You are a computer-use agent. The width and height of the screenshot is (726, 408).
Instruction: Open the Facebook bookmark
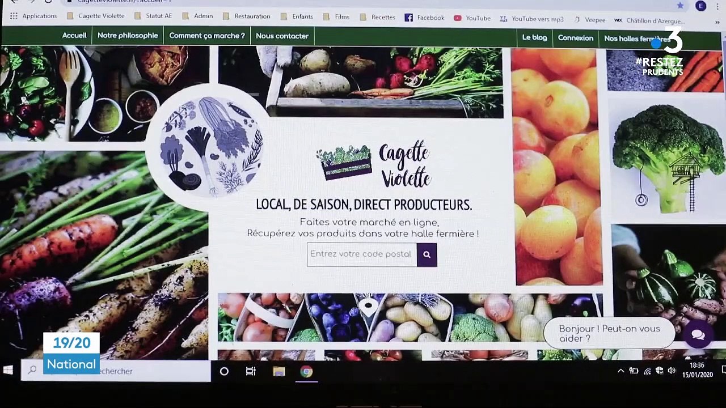[424, 18]
